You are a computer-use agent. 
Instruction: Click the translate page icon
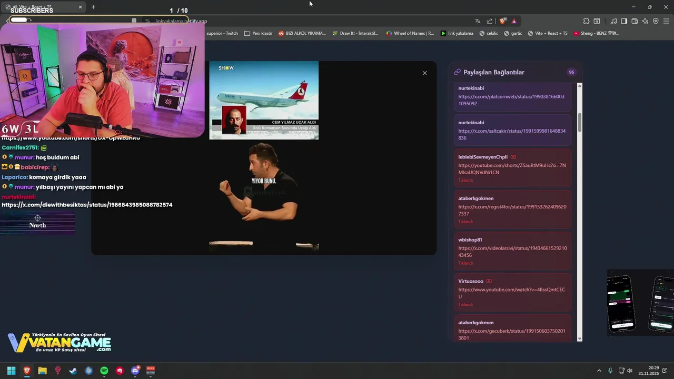click(x=478, y=21)
